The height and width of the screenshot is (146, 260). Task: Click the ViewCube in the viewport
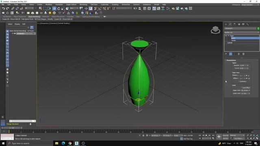pyautogui.click(x=215, y=30)
